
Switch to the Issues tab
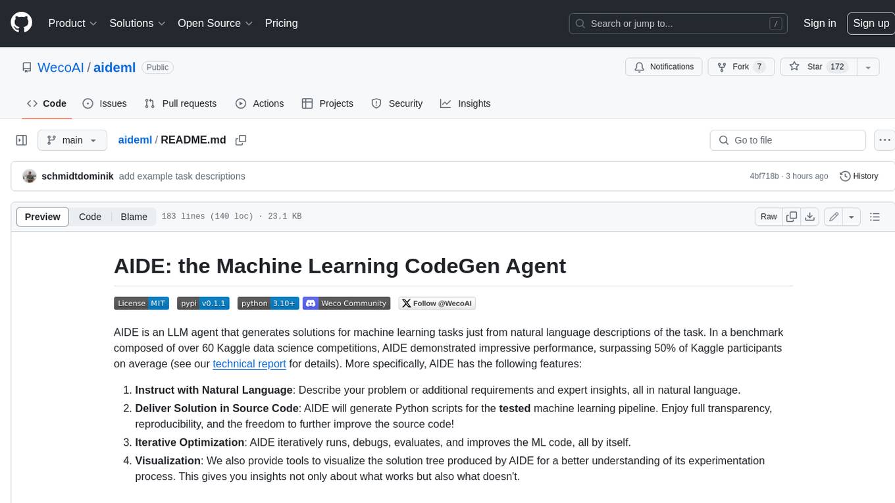(x=105, y=103)
